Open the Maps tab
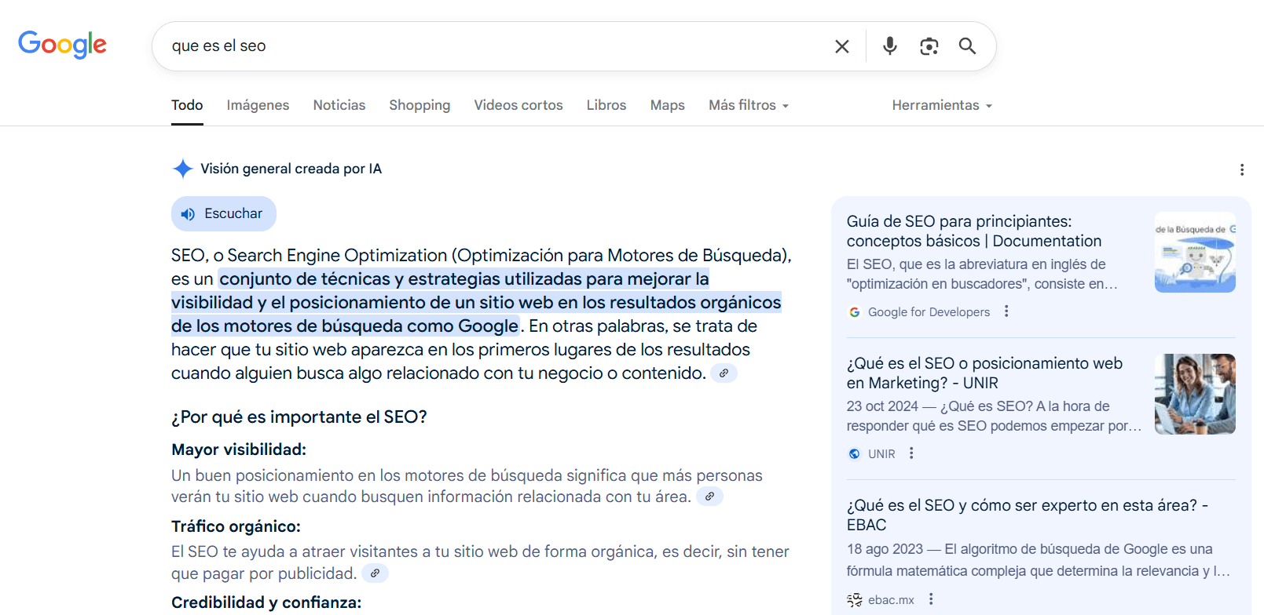The image size is (1264, 615). pyautogui.click(x=668, y=105)
